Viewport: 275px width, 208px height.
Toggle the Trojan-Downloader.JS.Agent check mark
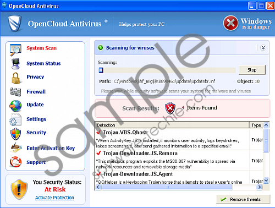(98, 173)
